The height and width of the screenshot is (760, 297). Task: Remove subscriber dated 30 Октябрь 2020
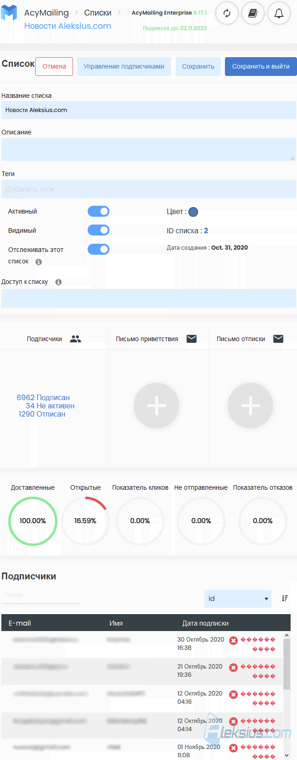point(233,641)
